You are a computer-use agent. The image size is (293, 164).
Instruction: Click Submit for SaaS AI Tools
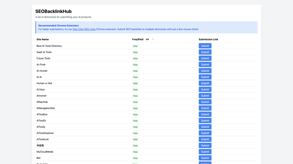coord(205,52)
